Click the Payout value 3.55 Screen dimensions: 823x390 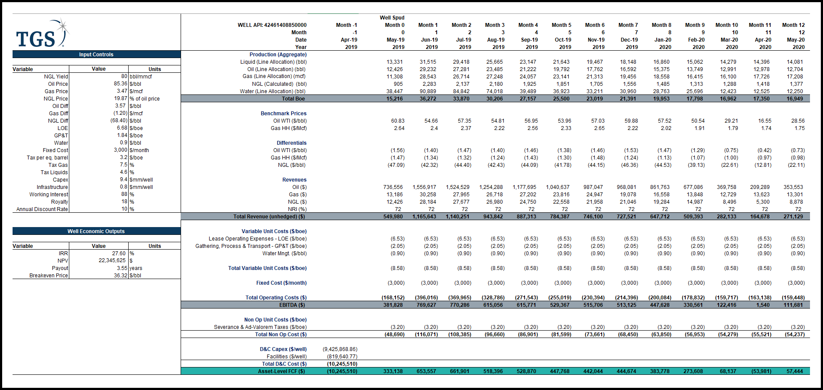coord(122,268)
